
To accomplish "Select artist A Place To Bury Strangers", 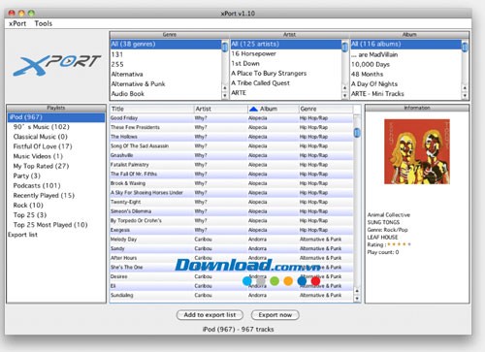I will (x=286, y=73).
